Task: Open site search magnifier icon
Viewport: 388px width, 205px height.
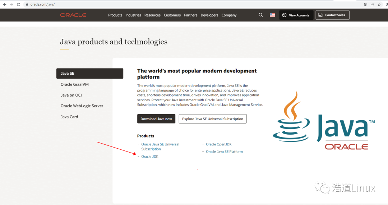Action: tap(260, 15)
